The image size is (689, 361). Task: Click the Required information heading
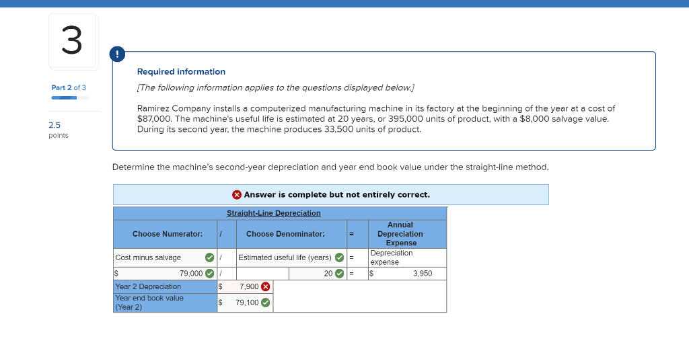coord(181,71)
